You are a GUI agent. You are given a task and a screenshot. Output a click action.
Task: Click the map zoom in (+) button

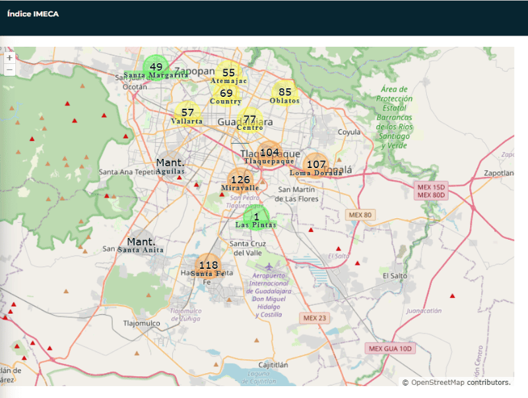pos(9,58)
